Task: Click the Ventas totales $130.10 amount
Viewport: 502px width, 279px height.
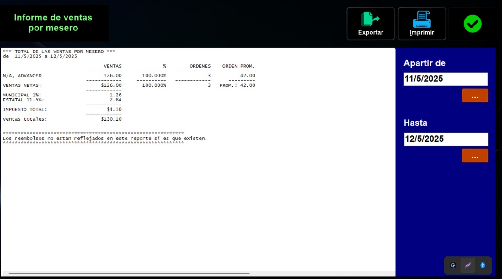Action: [x=111, y=119]
